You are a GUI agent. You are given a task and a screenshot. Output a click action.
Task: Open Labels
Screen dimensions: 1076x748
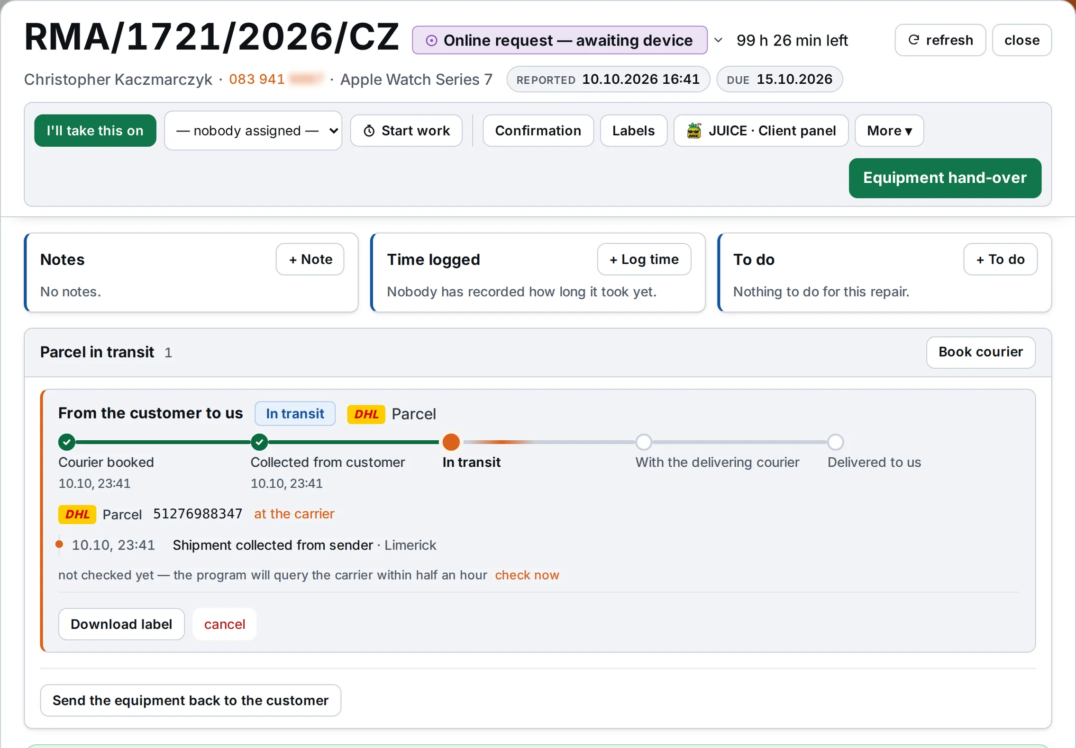[633, 131]
